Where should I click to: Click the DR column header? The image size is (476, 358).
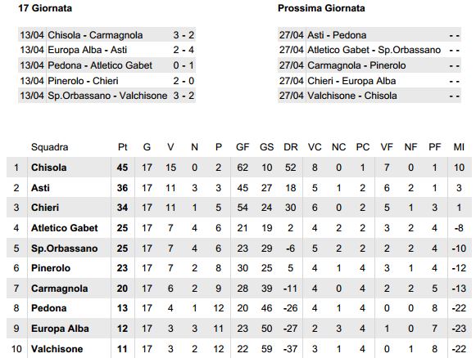click(291, 147)
